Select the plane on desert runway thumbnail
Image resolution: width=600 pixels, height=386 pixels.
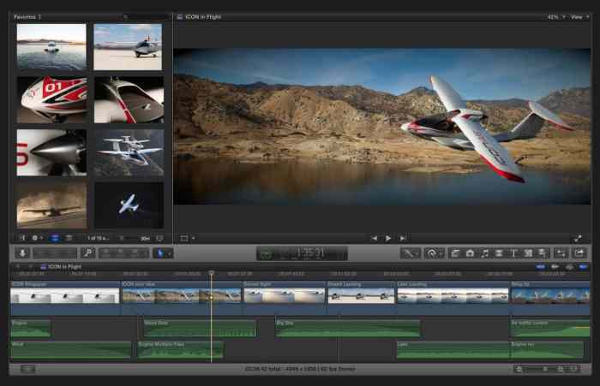point(128,46)
